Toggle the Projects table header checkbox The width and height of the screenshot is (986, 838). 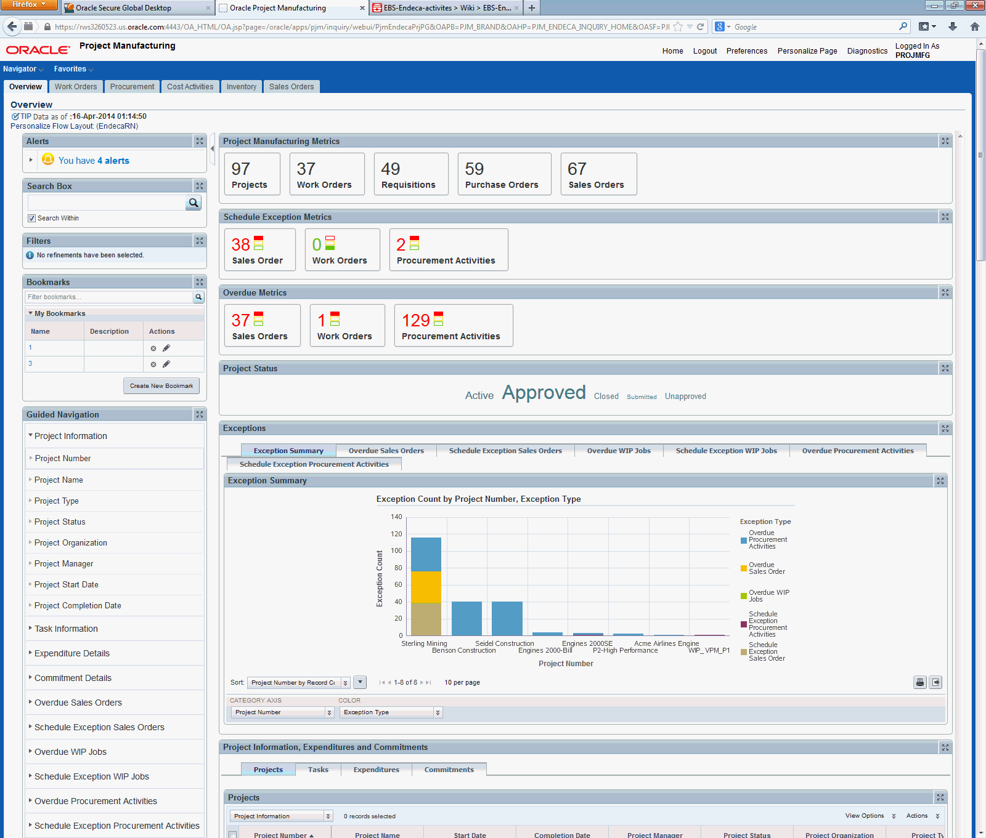click(x=233, y=835)
